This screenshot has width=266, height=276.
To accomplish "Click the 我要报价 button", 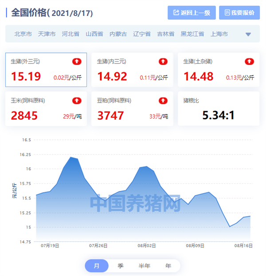I will pos(239,13).
